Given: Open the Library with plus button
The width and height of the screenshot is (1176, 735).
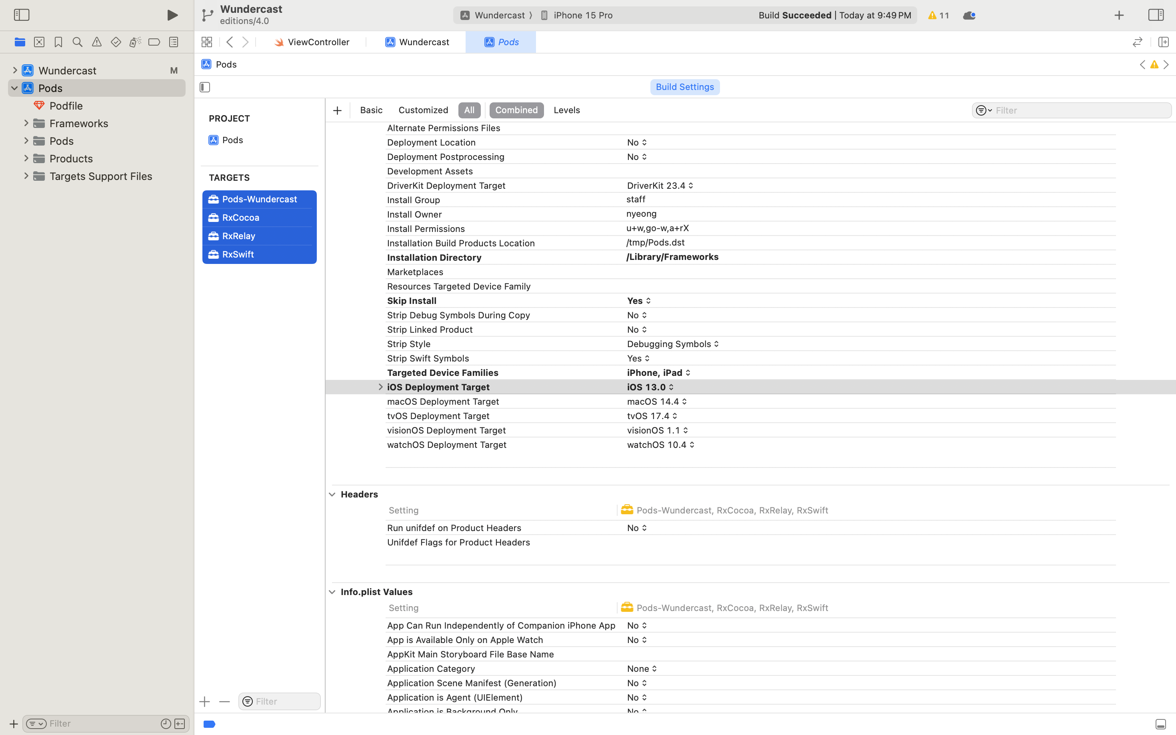Looking at the screenshot, I should tap(1119, 16).
